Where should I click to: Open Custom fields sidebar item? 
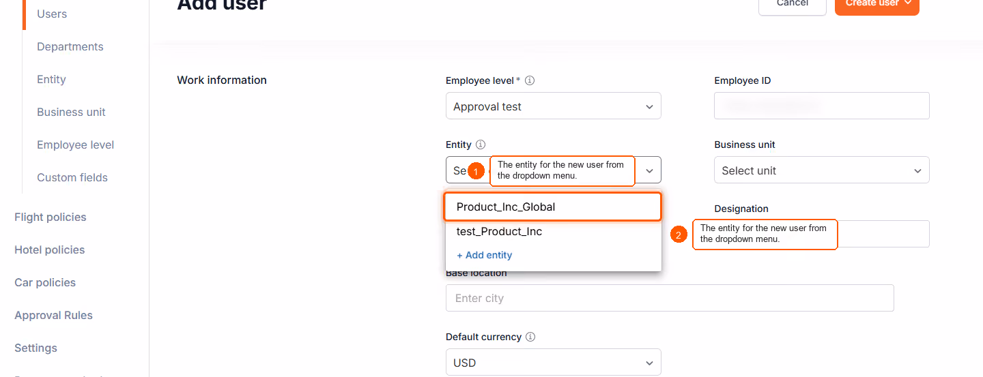[72, 177]
